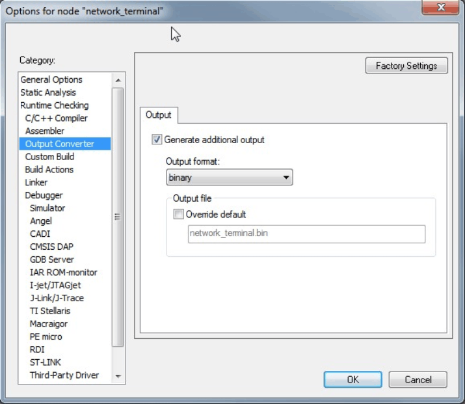Open the ST-LINK settings category
This screenshot has height=404, width=465.
46,362
